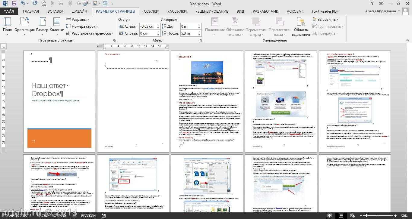Open print preview from the quick access toolbar
This screenshot has width=412, height=219.
[44, 4]
